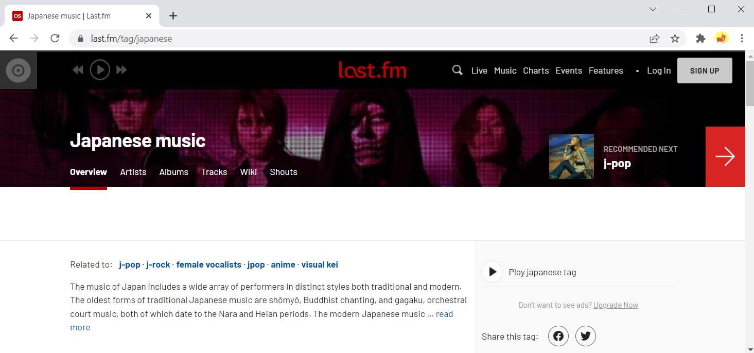Rewind using the previous track icon
Screen dimensions: 754x353
point(78,69)
